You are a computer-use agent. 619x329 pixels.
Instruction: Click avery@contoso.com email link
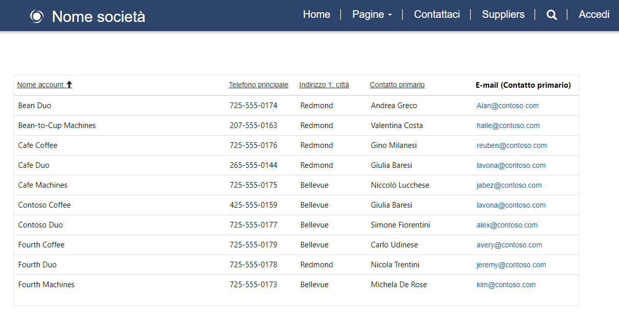click(509, 245)
